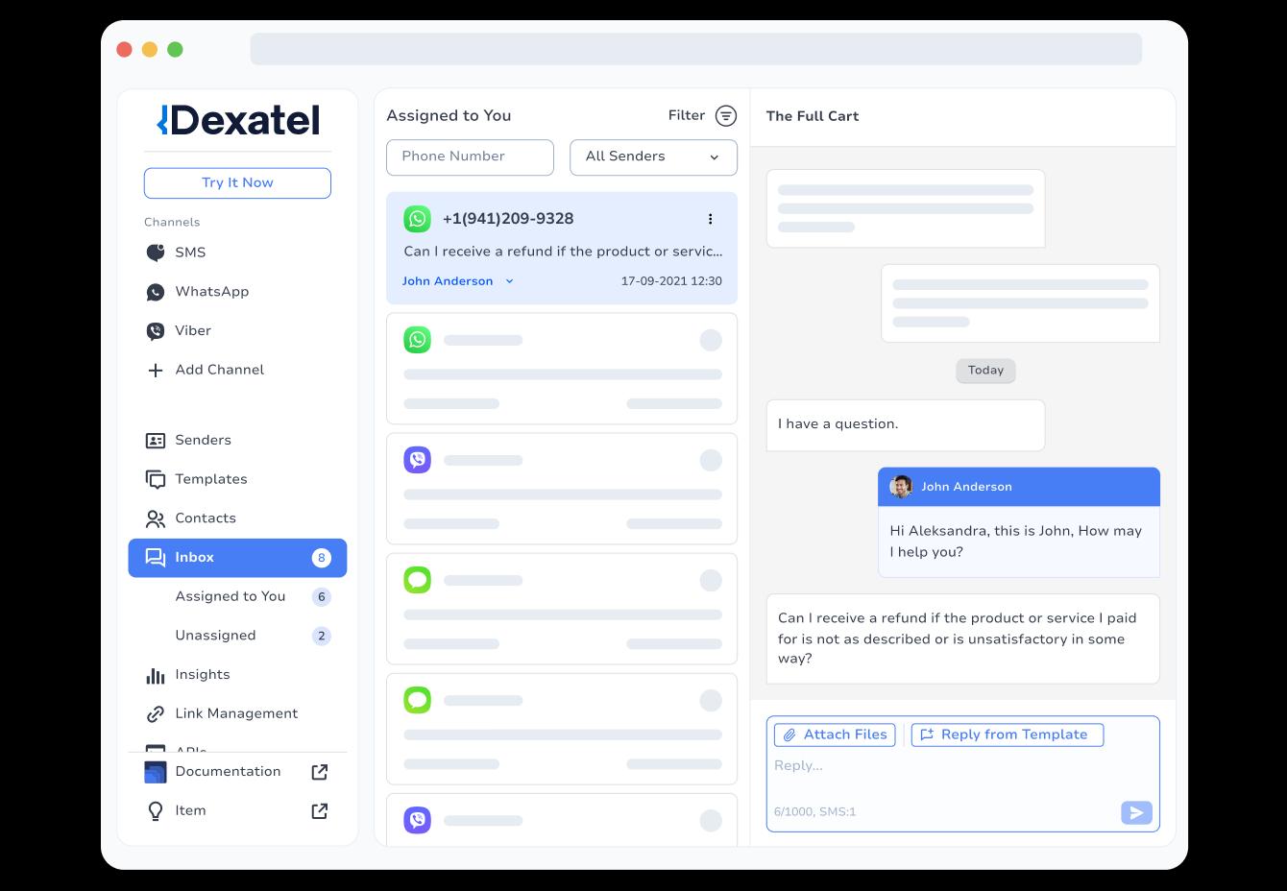This screenshot has width=1287, height=891.
Task: Click the browser address bar
Action: (695, 49)
